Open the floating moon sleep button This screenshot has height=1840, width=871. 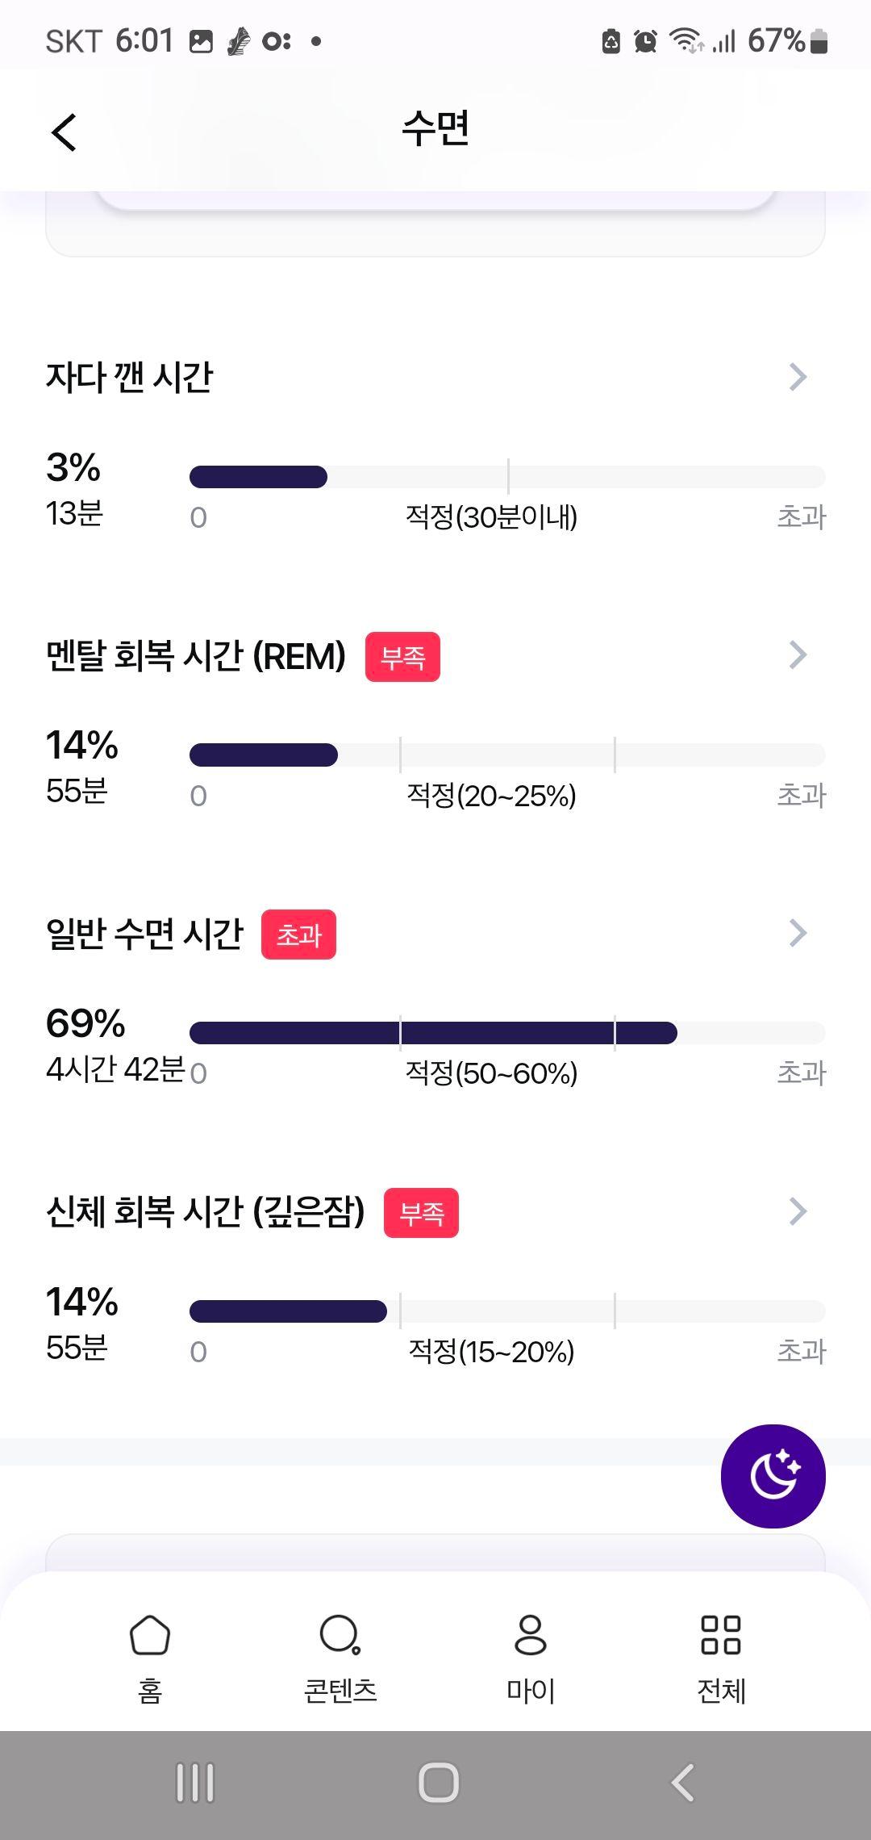tap(773, 1476)
